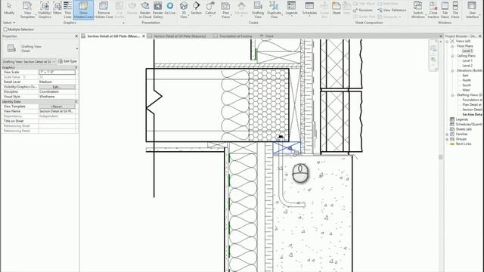484x272 pixels.
Task: Collapse Elevations tree node
Action: [x=452, y=70]
